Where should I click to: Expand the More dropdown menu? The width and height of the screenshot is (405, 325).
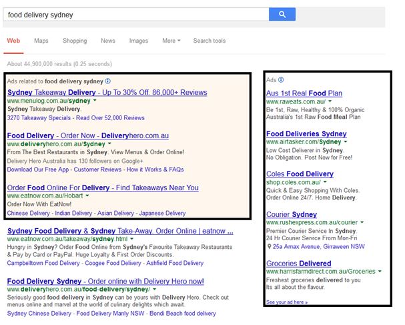(x=171, y=41)
